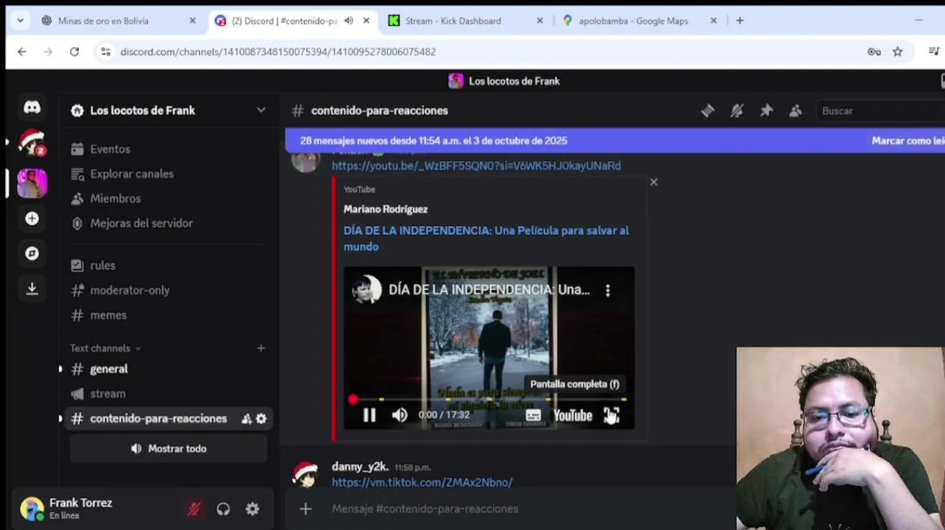The height and width of the screenshot is (530, 945).
Task: Toggle YouTube subtitles button
Action: [534, 415]
